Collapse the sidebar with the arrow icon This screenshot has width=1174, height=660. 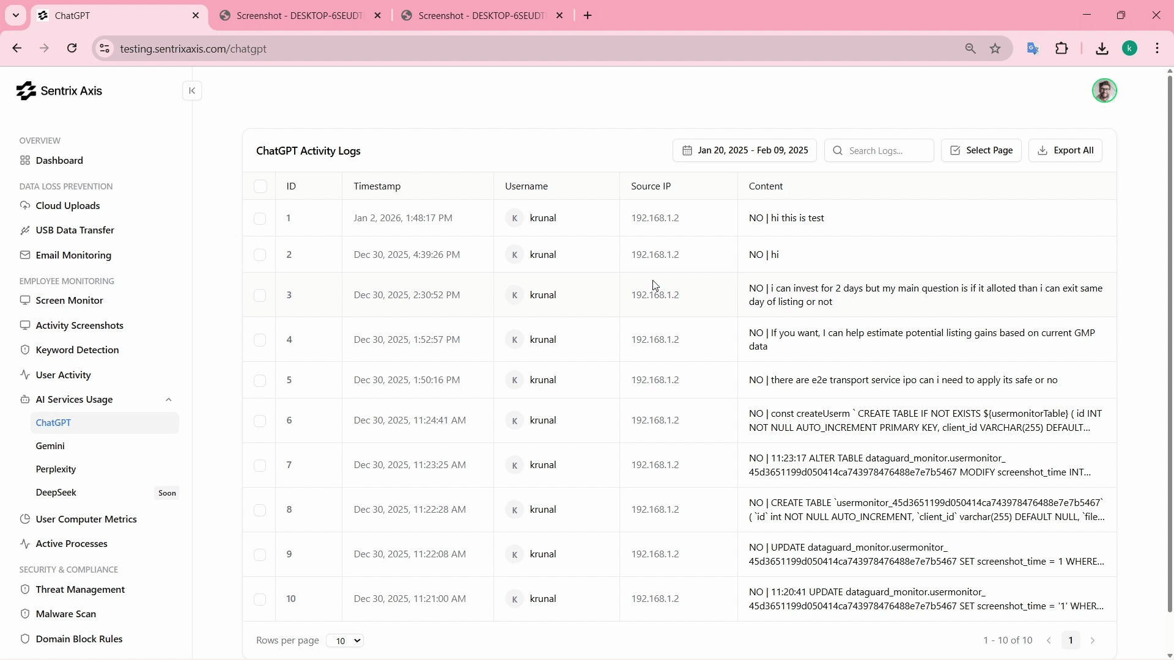[x=192, y=91]
